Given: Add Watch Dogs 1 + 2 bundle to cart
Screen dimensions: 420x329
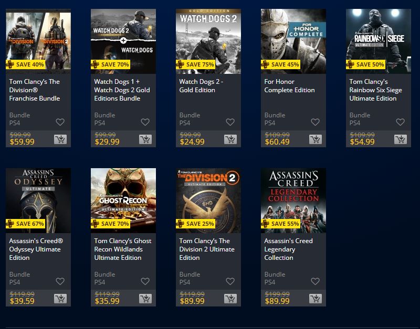Looking at the screenshot, I should 145,139.
